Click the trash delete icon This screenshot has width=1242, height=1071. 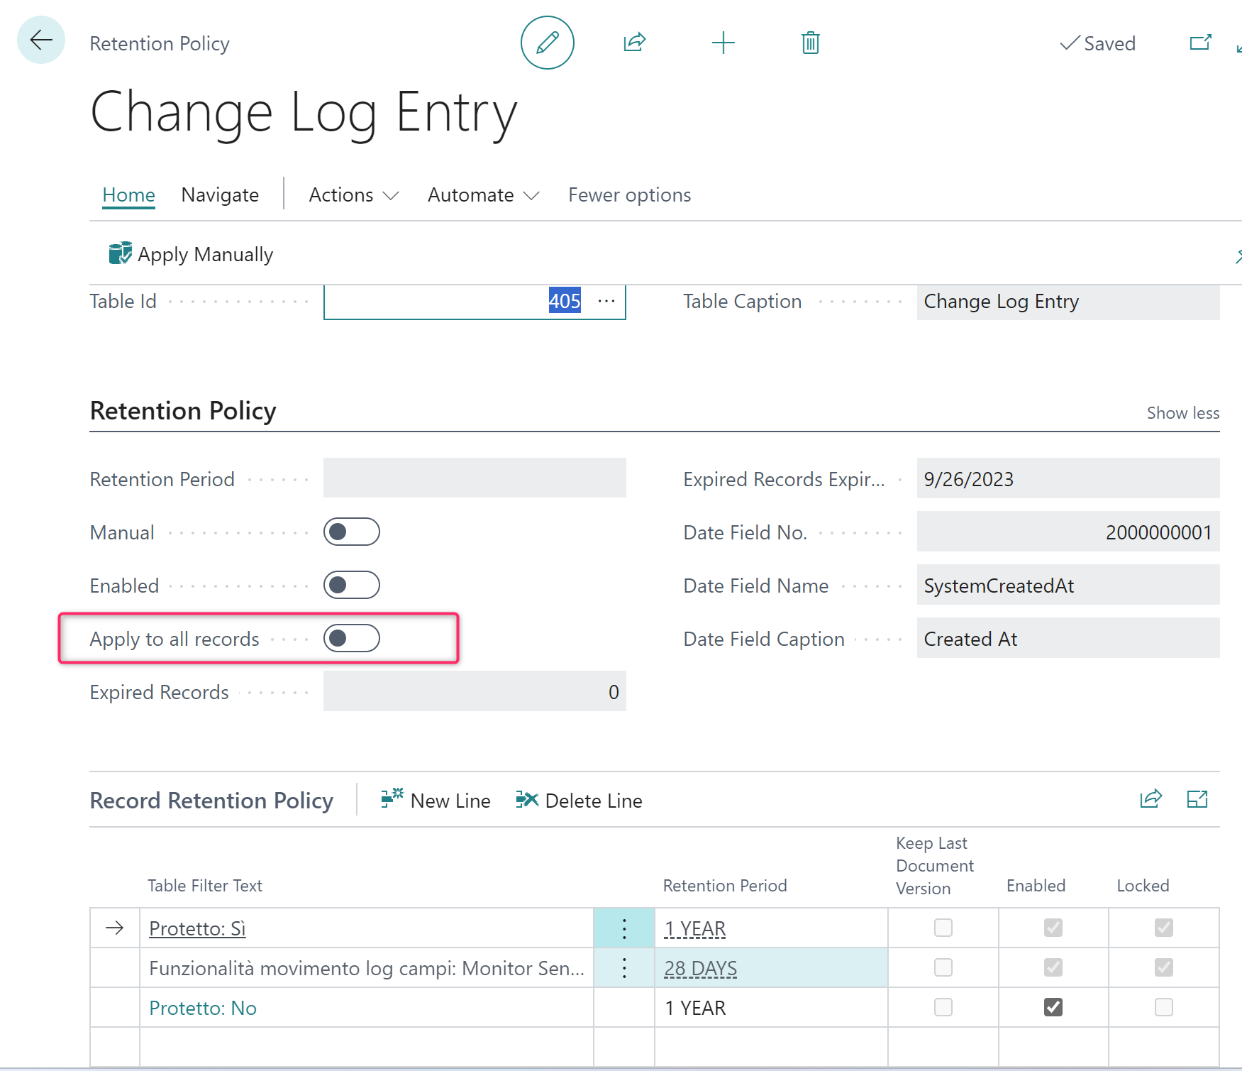(810, 43)
